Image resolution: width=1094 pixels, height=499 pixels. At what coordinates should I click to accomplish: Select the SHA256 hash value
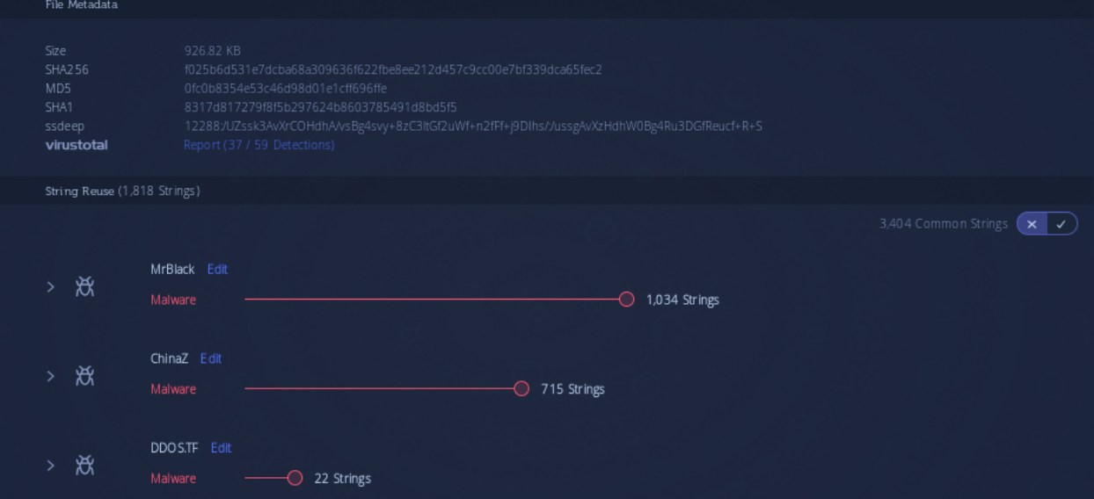392,69
